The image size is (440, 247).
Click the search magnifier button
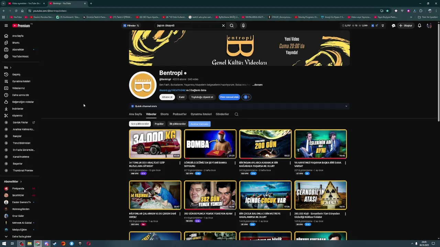pyautogui.click(x=232, y=26)
